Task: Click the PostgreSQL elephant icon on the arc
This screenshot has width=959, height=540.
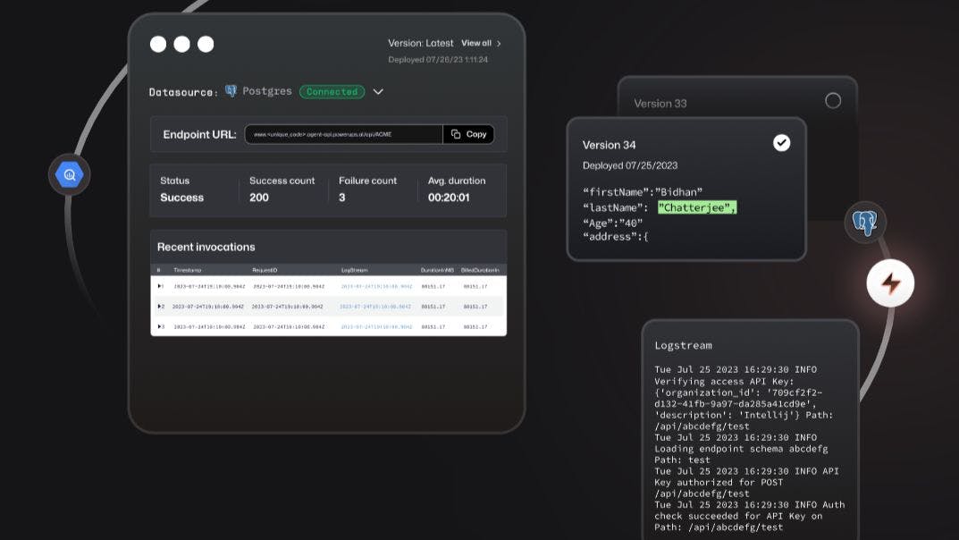Action: (865, 223)
